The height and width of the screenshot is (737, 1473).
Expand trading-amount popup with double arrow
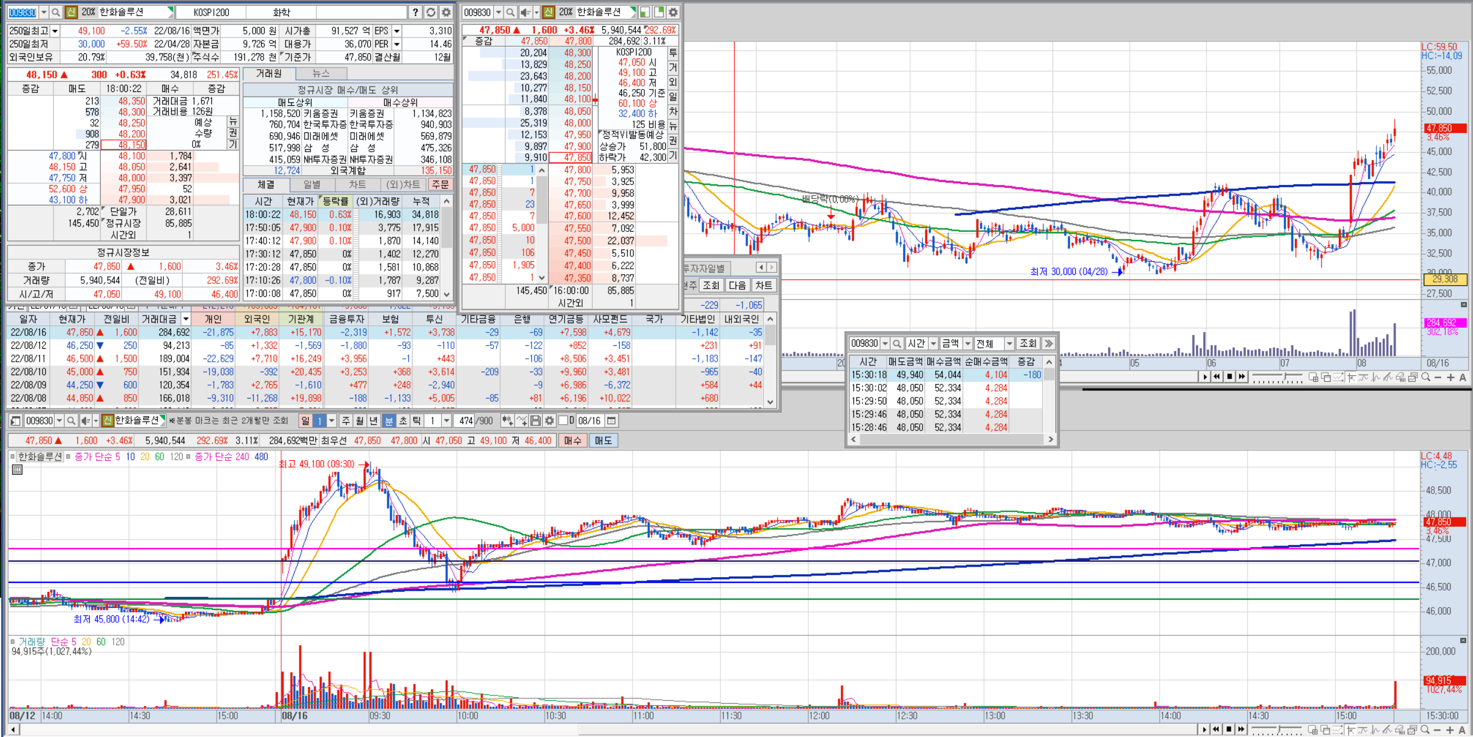[1049, 344]
